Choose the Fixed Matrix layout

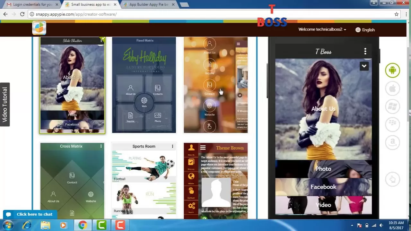tap(144, 85)
